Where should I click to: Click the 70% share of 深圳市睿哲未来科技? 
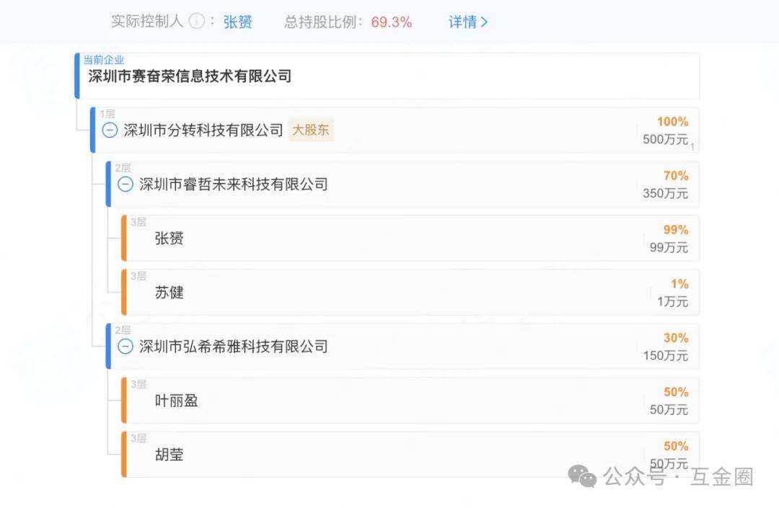676,176
